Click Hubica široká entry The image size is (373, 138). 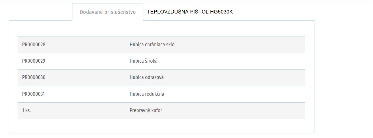[x=144, y=61]
